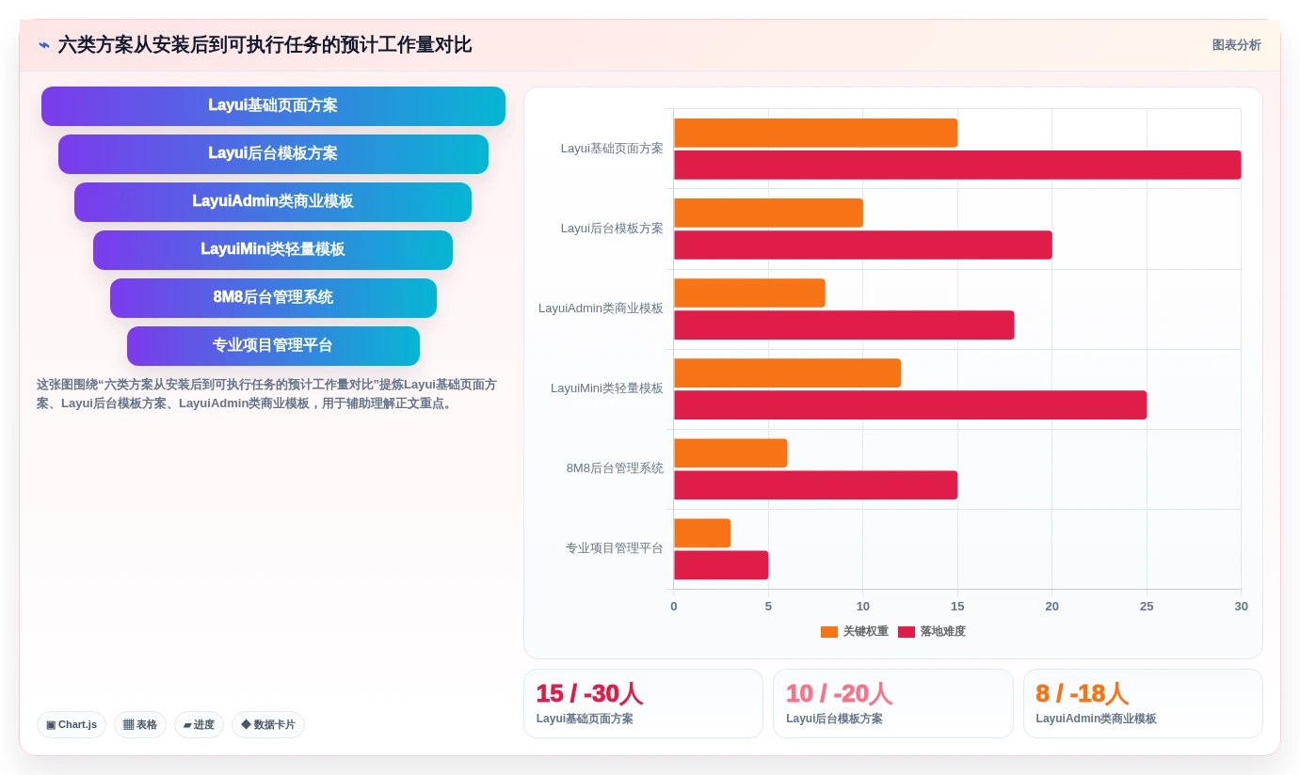The height and width of the screenshot is (775, 1300).
Task: Click the 数据卡片 tag chip
Action: [x=268, y=724]
